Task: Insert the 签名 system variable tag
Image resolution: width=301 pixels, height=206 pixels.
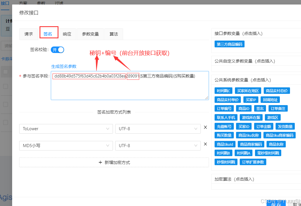Action: pos(260,109)
